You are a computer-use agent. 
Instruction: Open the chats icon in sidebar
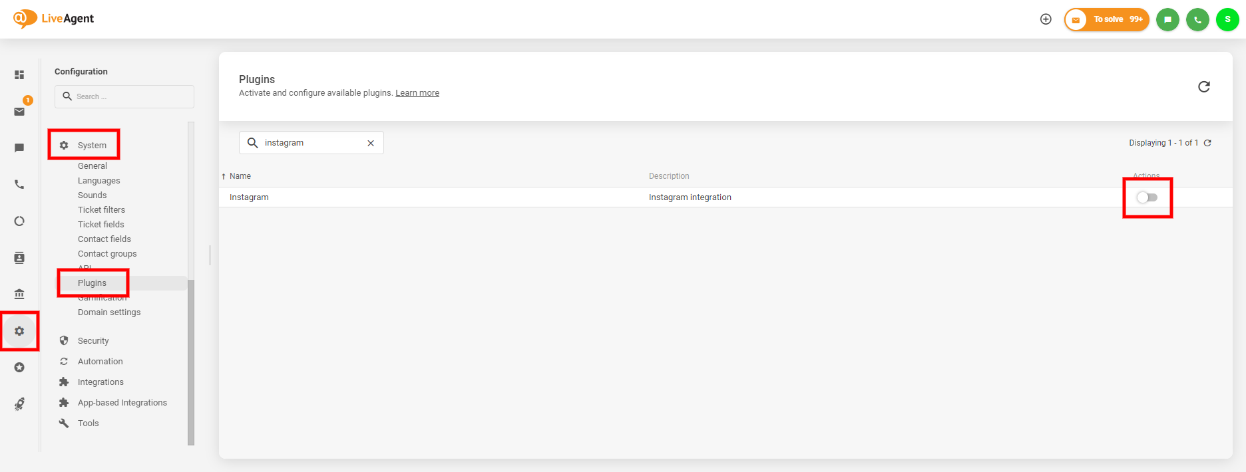(x=19, y=148)
